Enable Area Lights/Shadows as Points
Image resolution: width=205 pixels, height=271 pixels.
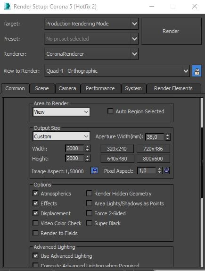point(89,203)
